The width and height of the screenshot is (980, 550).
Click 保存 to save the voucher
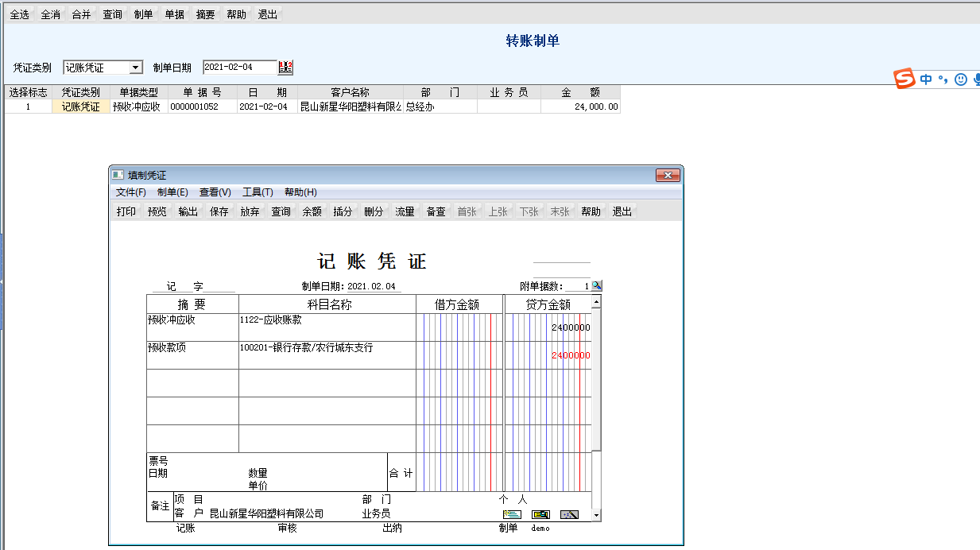pyautogui.click(x=219, y=211)
